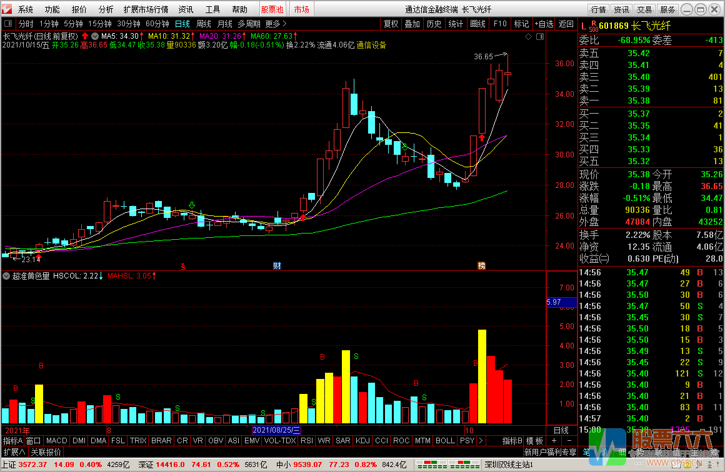
Task: Click the orange 榜 marker on the chart baseline
Action: tap(481, 265)
